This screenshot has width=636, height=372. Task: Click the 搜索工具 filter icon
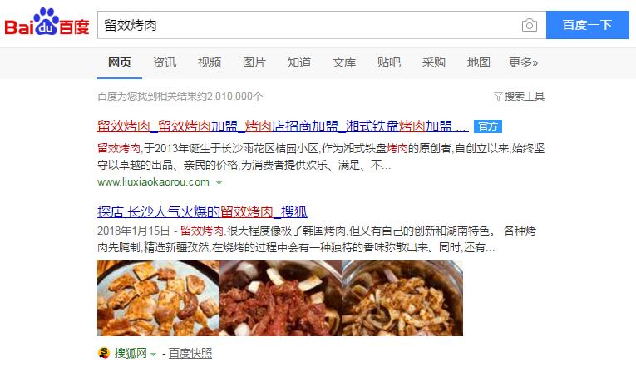click(x=498, y=97)
